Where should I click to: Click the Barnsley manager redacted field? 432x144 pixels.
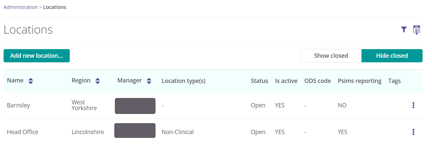click(135, 106)
